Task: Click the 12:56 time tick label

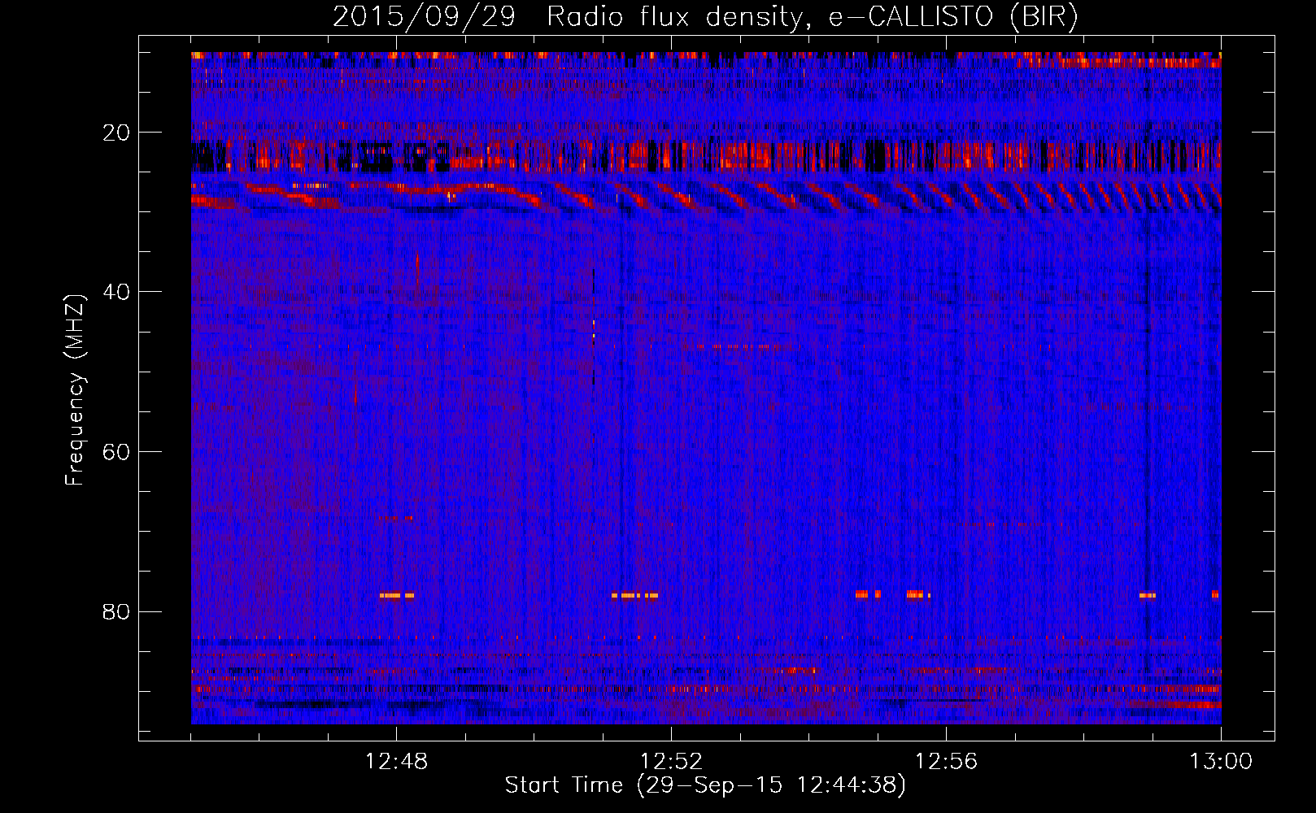Action: [946, 762]
